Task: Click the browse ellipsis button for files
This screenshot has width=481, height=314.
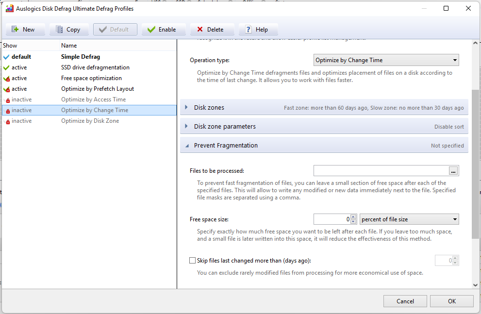Action: point(453,171)
